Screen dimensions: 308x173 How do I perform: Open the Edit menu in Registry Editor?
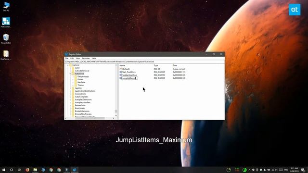click(72, 58)
